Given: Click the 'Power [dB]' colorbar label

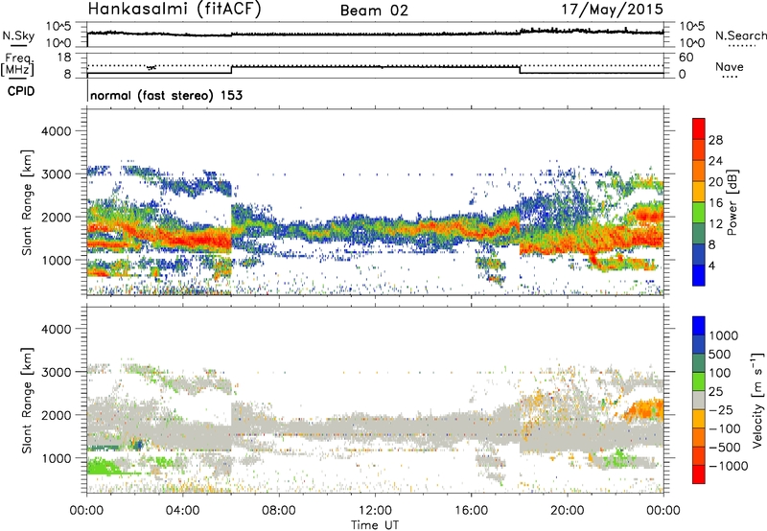Looking at the screenshot, I should pos(732,202).
